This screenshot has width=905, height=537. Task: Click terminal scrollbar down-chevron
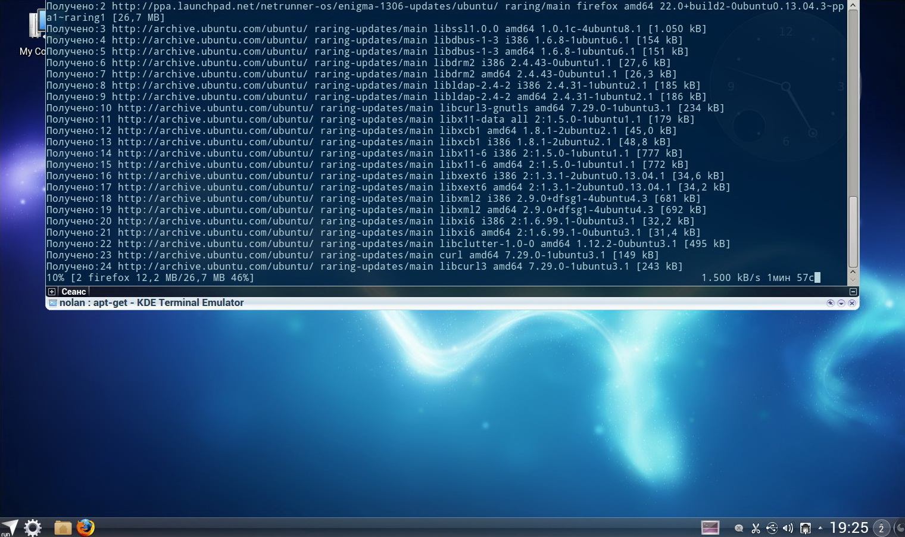[x=853, y=280]
